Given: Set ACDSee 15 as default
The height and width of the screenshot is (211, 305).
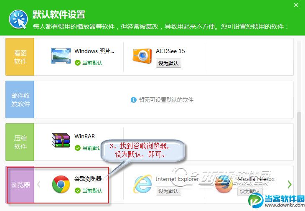Looking at the screenshot, I should [x=168, y=63].
